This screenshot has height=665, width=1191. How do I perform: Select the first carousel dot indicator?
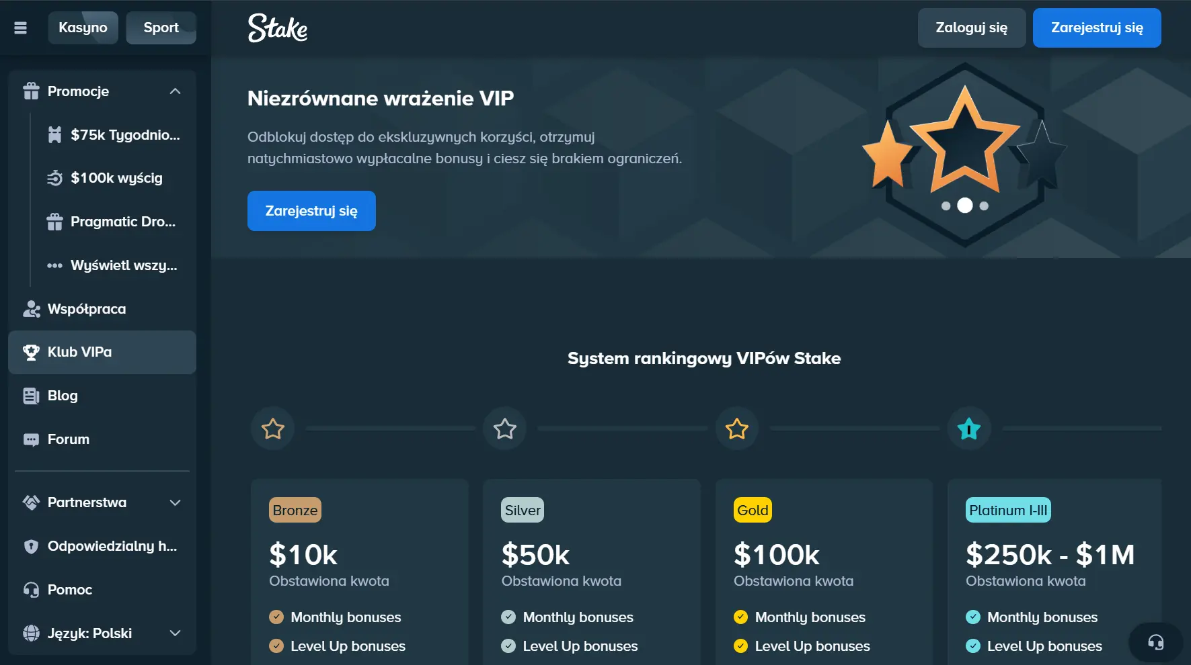[946, 206]
